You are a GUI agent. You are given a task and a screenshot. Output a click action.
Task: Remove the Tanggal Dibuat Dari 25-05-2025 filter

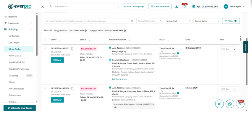click(x=86, y=30)
